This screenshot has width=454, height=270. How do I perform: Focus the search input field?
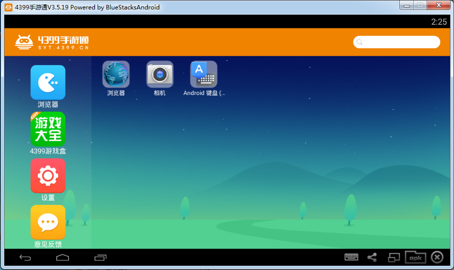[x=397, y=42]
